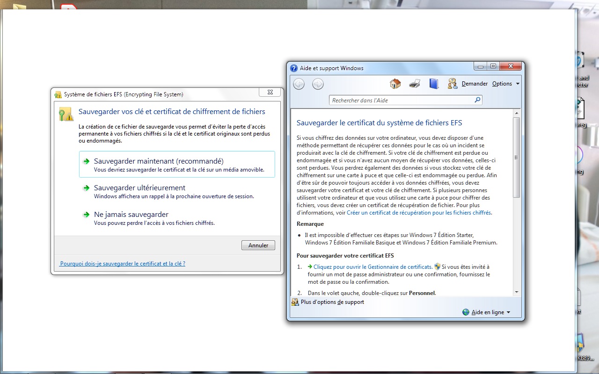Viewport: 599px width, 374px height.
Task: Open the Options dropdown menu
Action: [506, 84]
